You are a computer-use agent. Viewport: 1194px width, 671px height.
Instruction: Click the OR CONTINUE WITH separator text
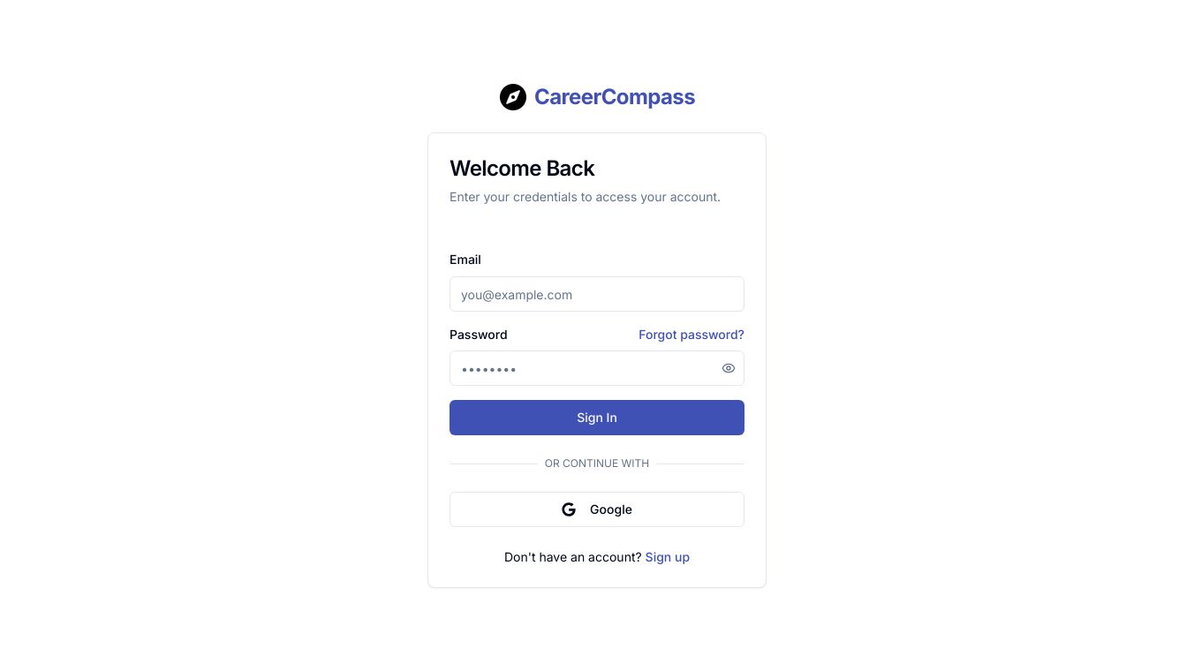click(597, 464)
